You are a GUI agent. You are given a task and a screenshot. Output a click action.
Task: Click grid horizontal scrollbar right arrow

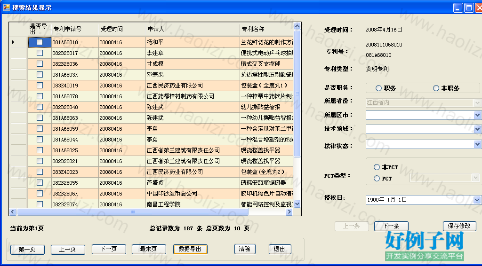(289, 211)
